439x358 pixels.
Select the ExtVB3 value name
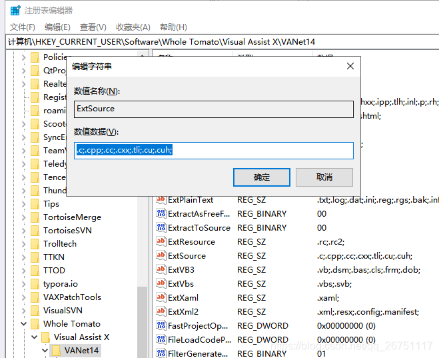point(181,270)
